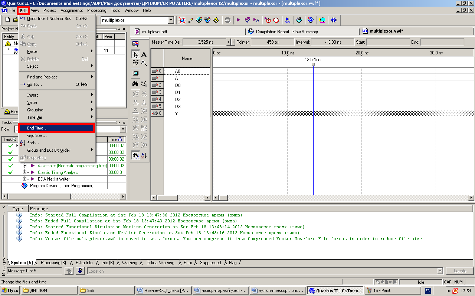Step the Master Time Bar left arrow
Screen dimensions: 475x296
tap(229, 42)
